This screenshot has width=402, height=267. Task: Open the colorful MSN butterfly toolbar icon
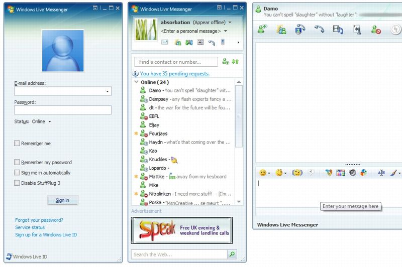[x=329, y=173]
